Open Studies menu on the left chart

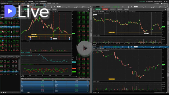click(x=78, y=7)
